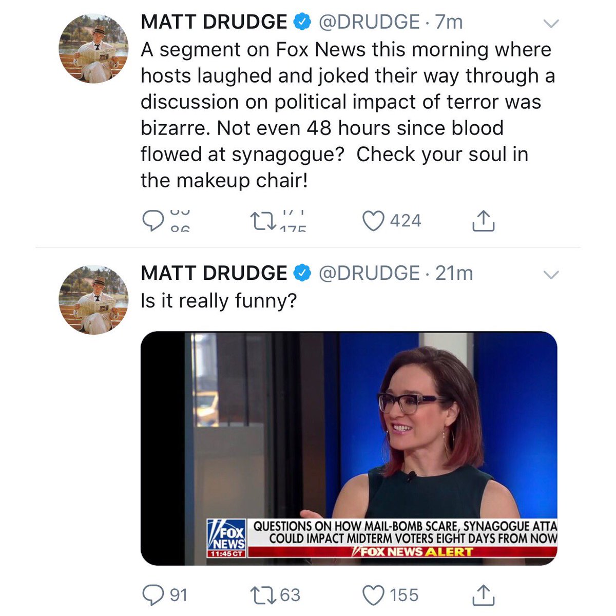
Task: Like the tweet with 155 likes
Action: point(373,595)
